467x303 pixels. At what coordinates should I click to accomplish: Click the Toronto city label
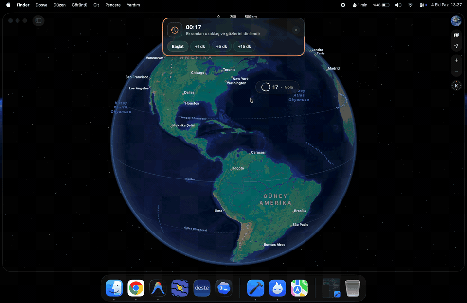229,70
